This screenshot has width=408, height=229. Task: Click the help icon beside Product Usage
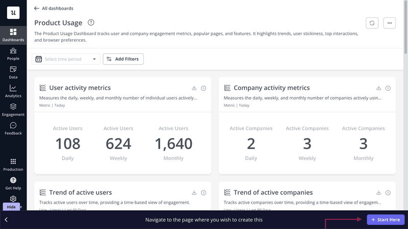pyautogui.click(x=91, y=23)
